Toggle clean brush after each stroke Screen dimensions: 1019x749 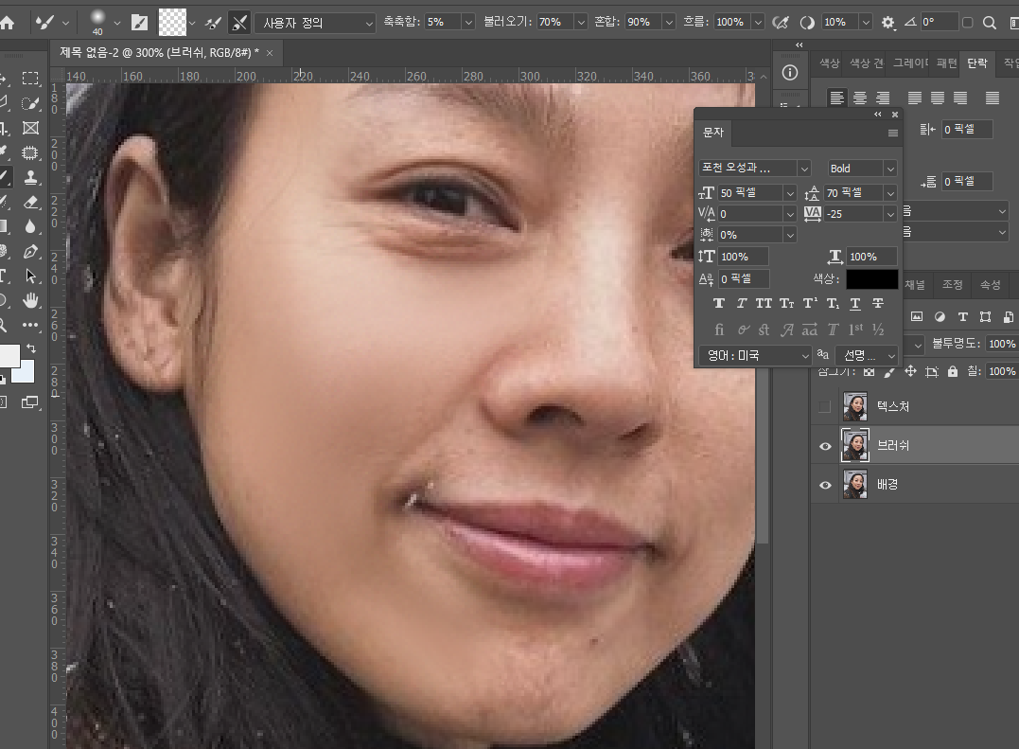point(239,23)
